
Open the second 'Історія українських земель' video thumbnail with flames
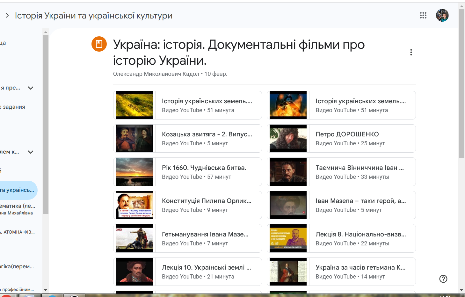(x=288, y=105)
